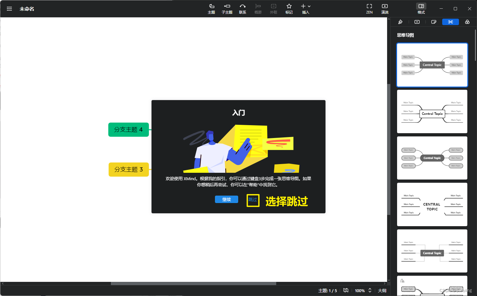
Task: Open the presentation play tab in panel
Action: pos(417,22)
